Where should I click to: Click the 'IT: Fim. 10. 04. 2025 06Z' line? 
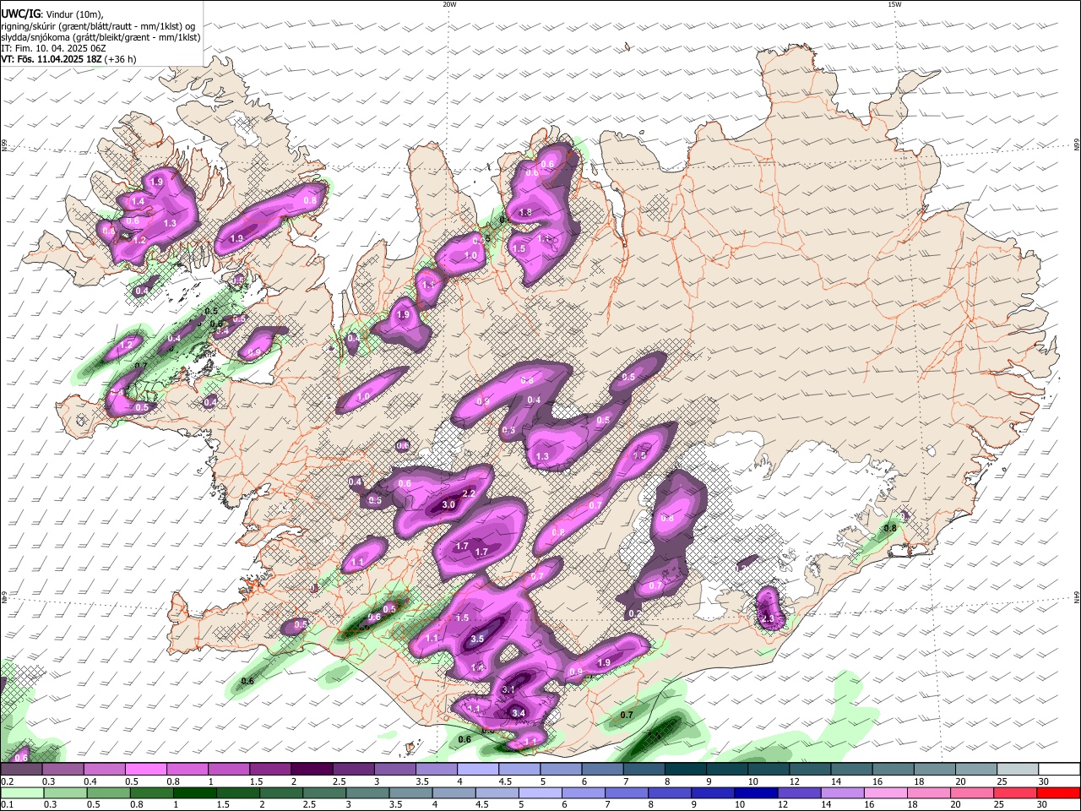click(53, 48)
